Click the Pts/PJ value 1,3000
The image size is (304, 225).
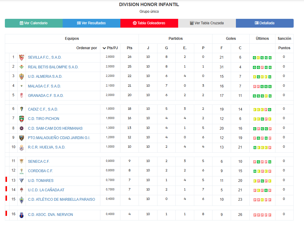pos(110,128)
